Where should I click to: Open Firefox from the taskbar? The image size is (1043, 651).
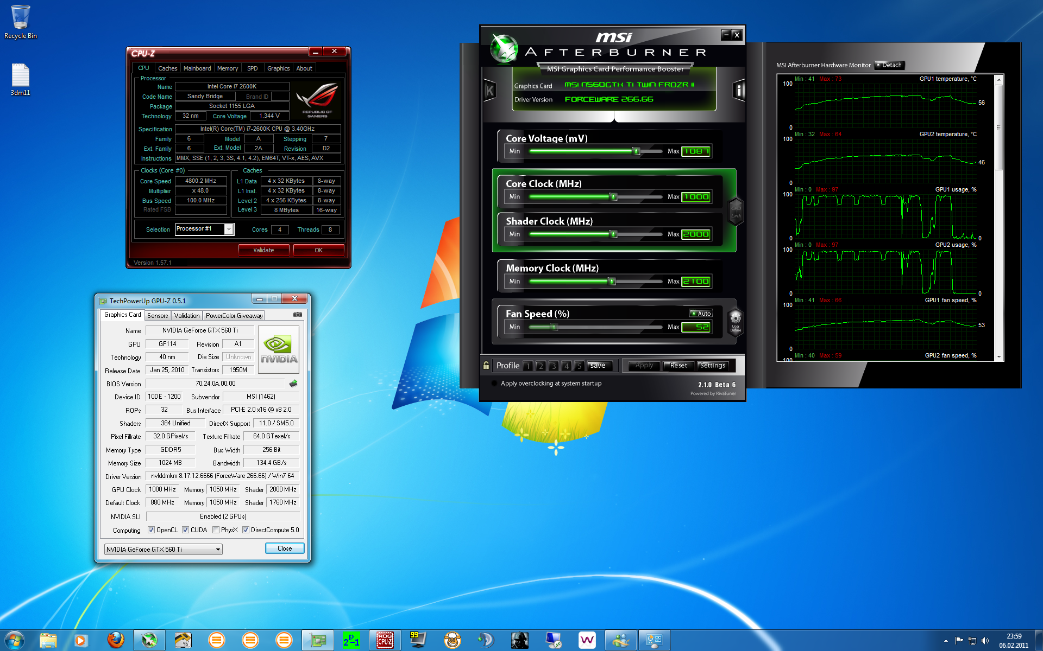(x=115, y=640)
